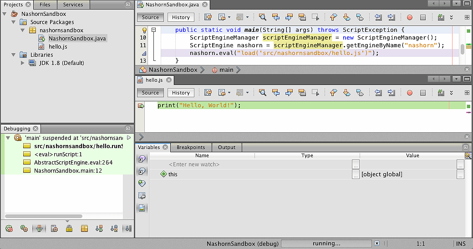Click Shift Line Left icon in hello.js toolbar
The width and height of the screenshot is (473, 249).
coord(378,93)
